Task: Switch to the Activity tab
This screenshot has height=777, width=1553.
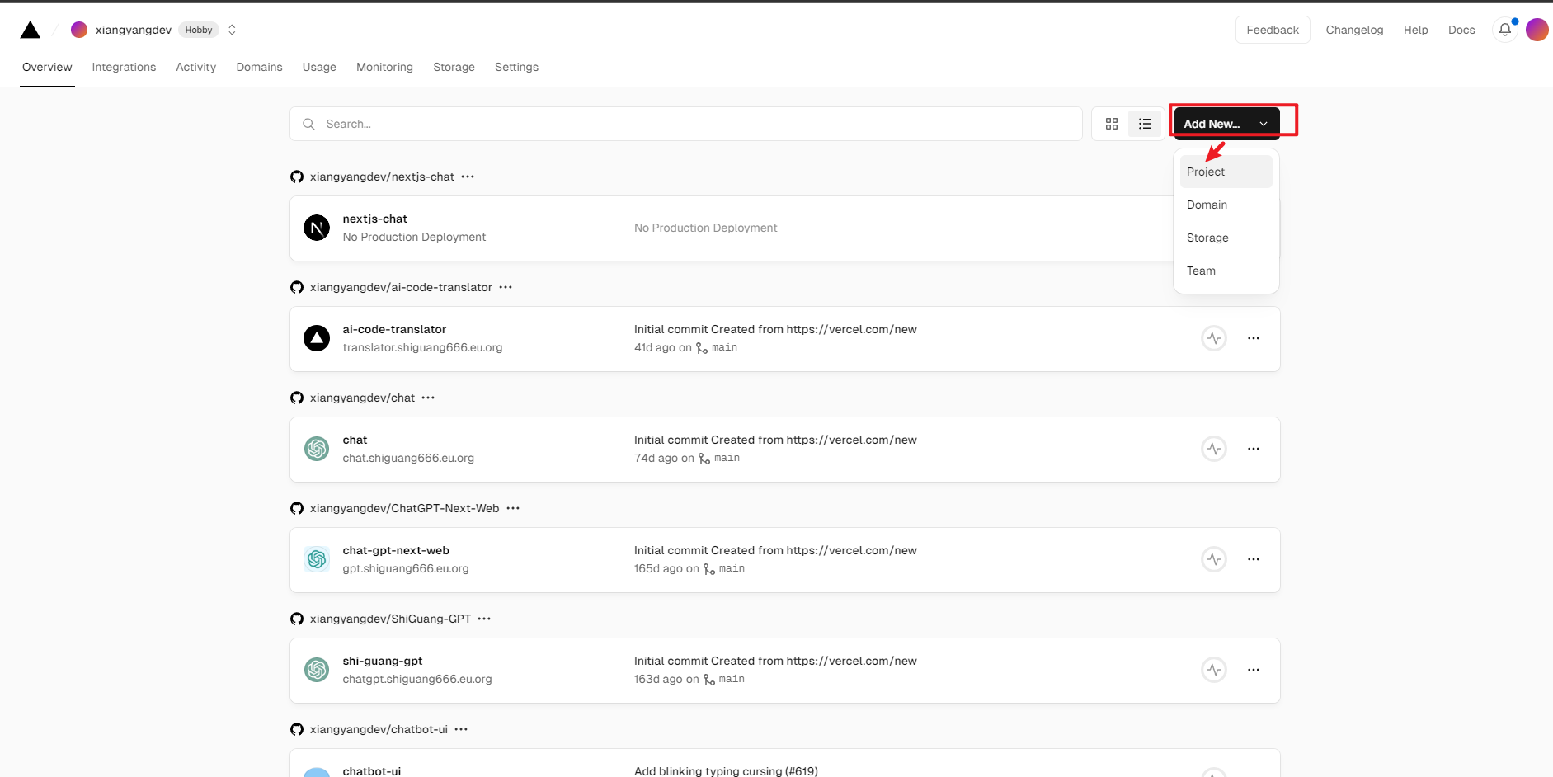Action: (195, 67)
